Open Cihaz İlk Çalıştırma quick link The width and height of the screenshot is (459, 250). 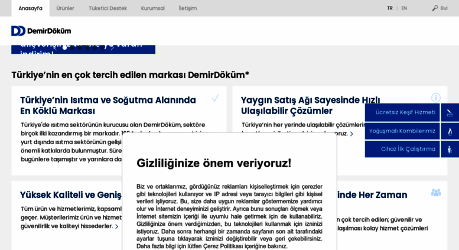402,150
